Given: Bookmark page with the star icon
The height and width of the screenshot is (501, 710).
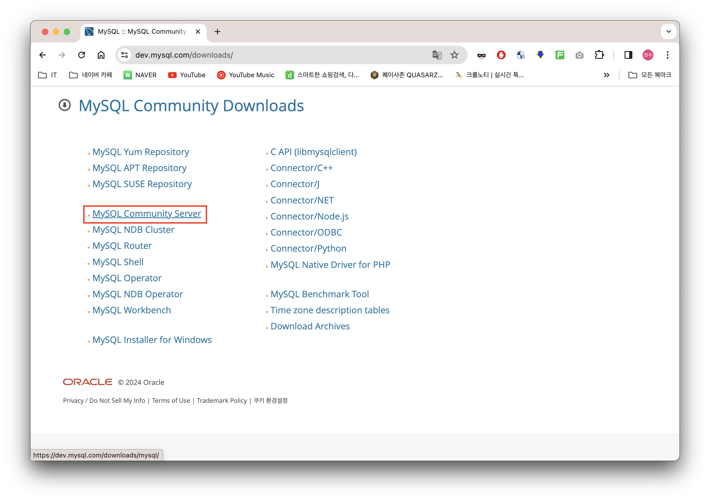Looking at the screenshot, I should (454, 55).
